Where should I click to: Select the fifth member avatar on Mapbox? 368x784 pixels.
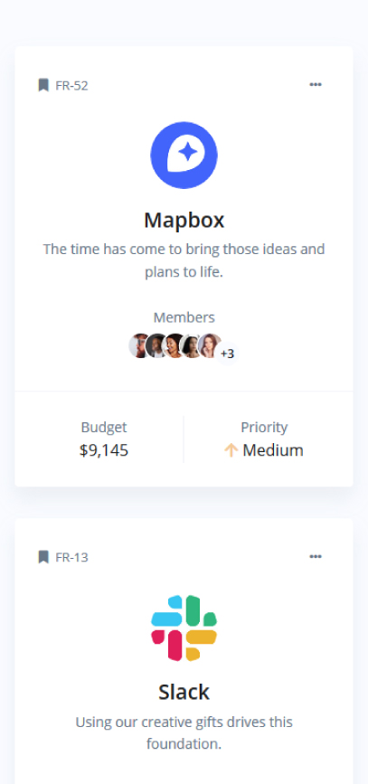[210, 346]
